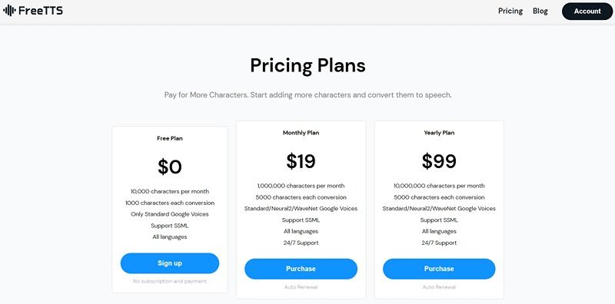The width and height of the screenshot is (615, 304).
Task: Click Purchase under the Monthly Plan
Action: tap(301, 269)
